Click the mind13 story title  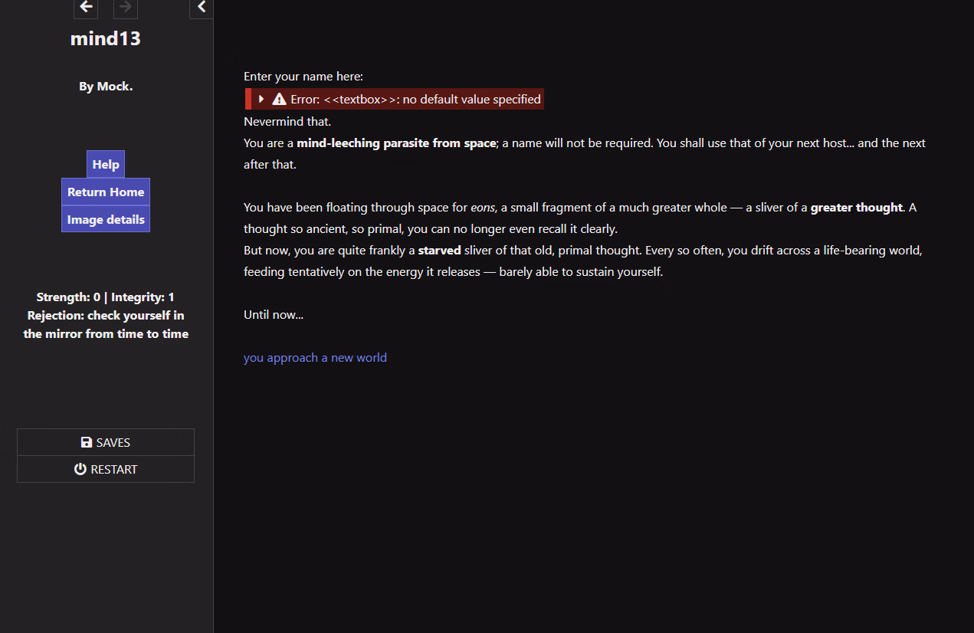click(x=106, y=38)
